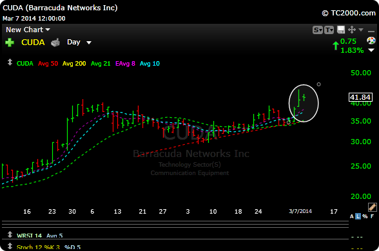
Task: Select the pencil drawing tool icon
Action: [x=373, y=207]
